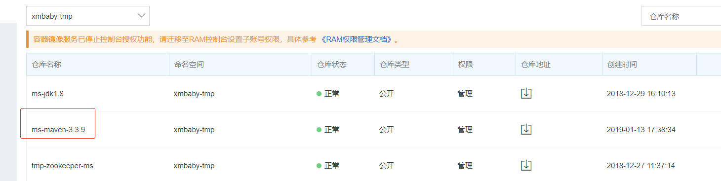
Task: Click 管理 permission in ms-maven-3.3.9 row
Action: click(x=465, y=130)
